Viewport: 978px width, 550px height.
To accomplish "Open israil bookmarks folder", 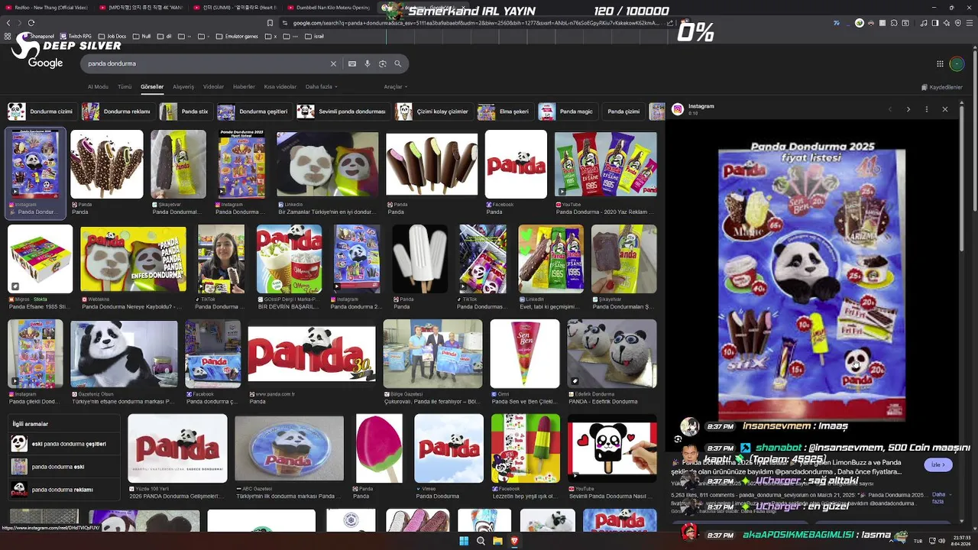I will pos(315,36).
